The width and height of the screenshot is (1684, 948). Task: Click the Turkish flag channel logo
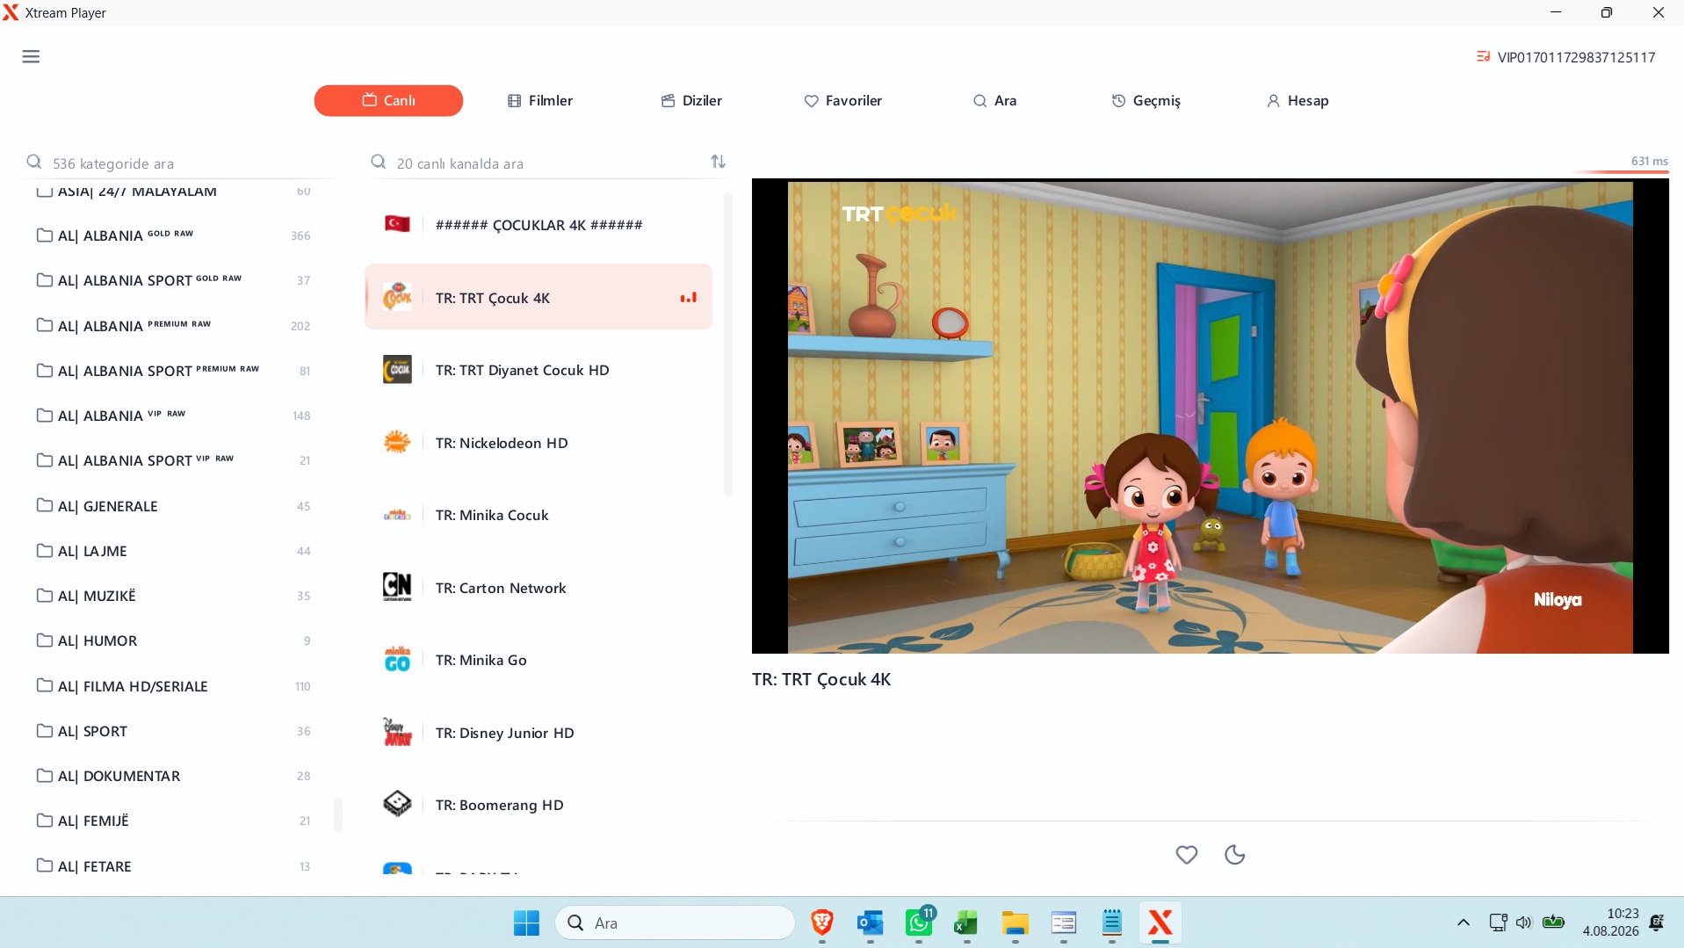397,224
